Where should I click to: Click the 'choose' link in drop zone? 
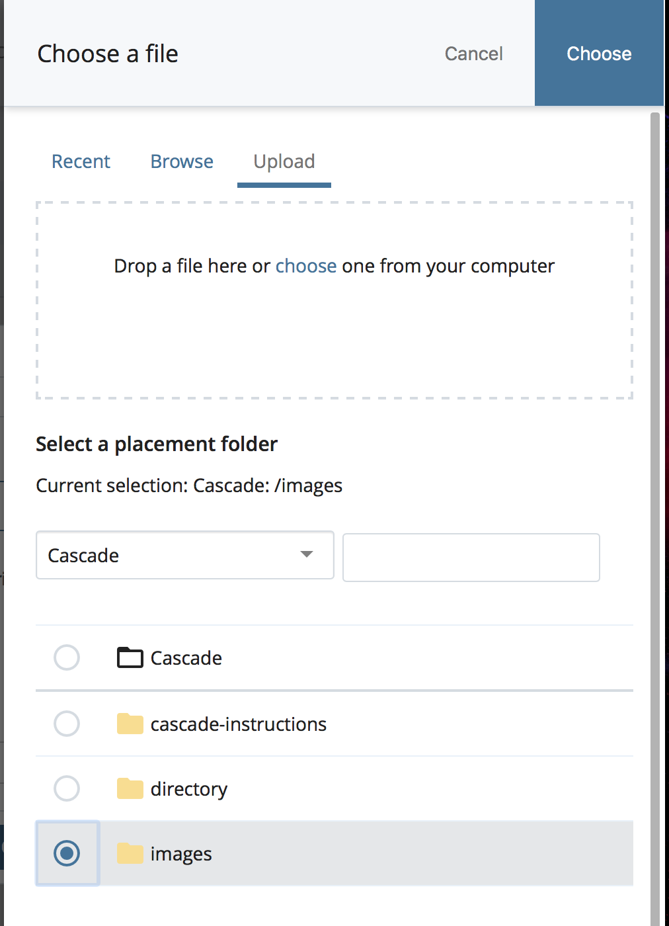tap(306, 266)
